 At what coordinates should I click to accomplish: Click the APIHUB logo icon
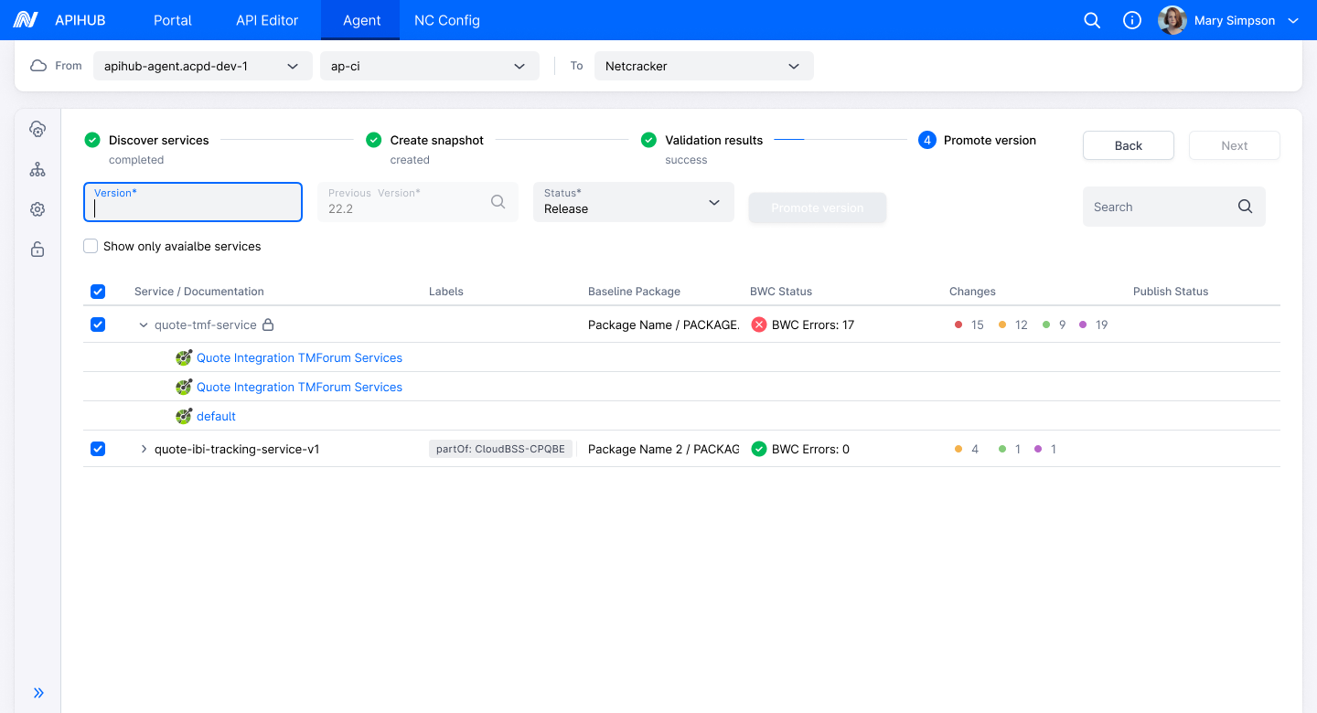tap(26, 20)
